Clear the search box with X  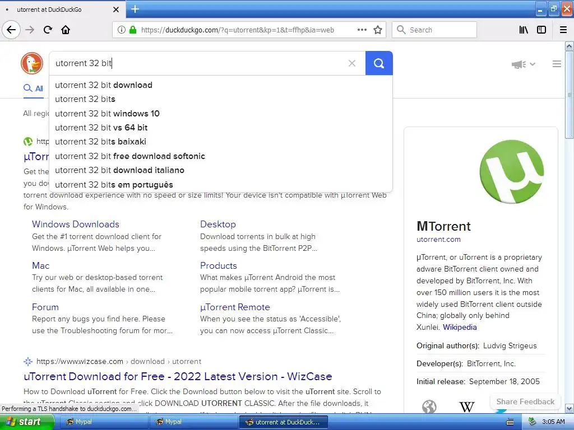click(352, 63)
